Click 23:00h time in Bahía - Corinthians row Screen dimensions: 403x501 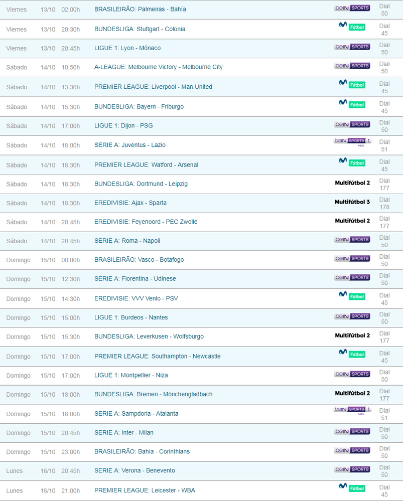(x=71, y=452)
